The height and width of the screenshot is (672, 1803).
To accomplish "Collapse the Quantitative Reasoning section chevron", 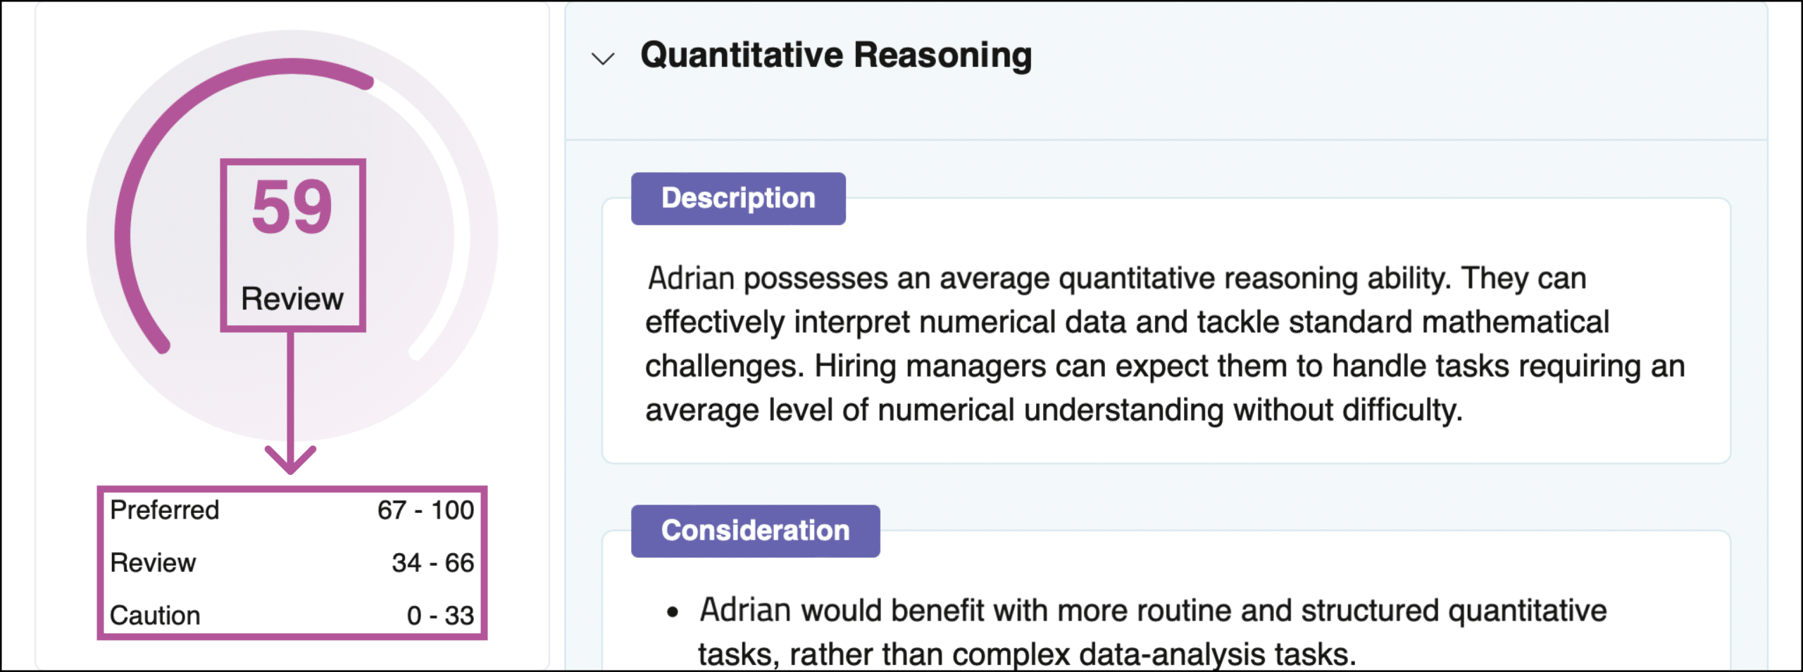I will pyautogui.click(x=603, y=58).
